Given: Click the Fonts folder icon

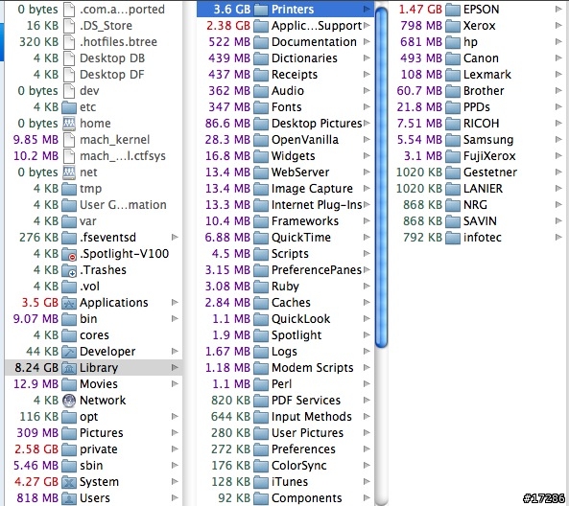Looking at the screenshot, I should tap(261, 107).
